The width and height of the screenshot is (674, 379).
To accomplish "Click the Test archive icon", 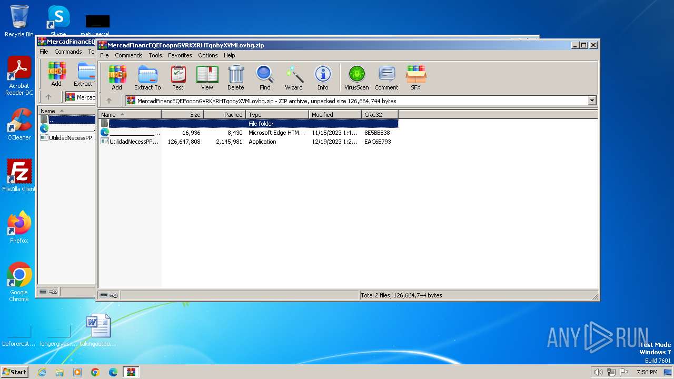I will [178, 78].
